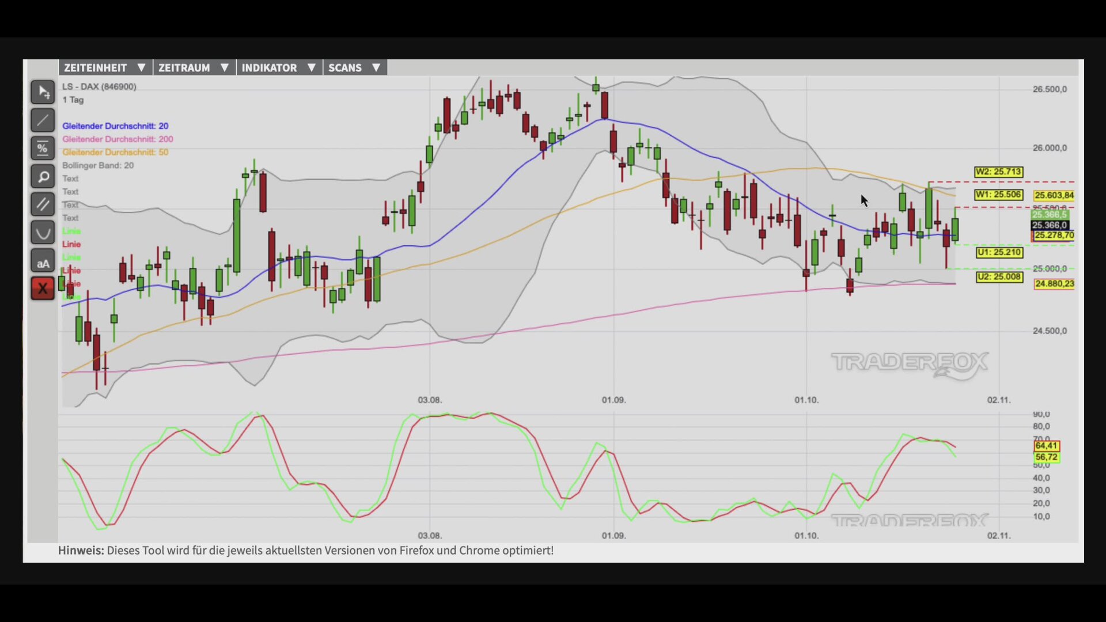1106x622 pixels.
Task: Open the INDIKATOR dropdown menu
Action: coord(279,67)
